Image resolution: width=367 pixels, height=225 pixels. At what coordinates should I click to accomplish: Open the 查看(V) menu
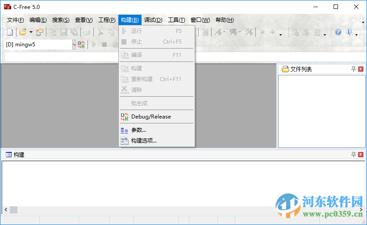pyautogui.click(x=83, y=20)
